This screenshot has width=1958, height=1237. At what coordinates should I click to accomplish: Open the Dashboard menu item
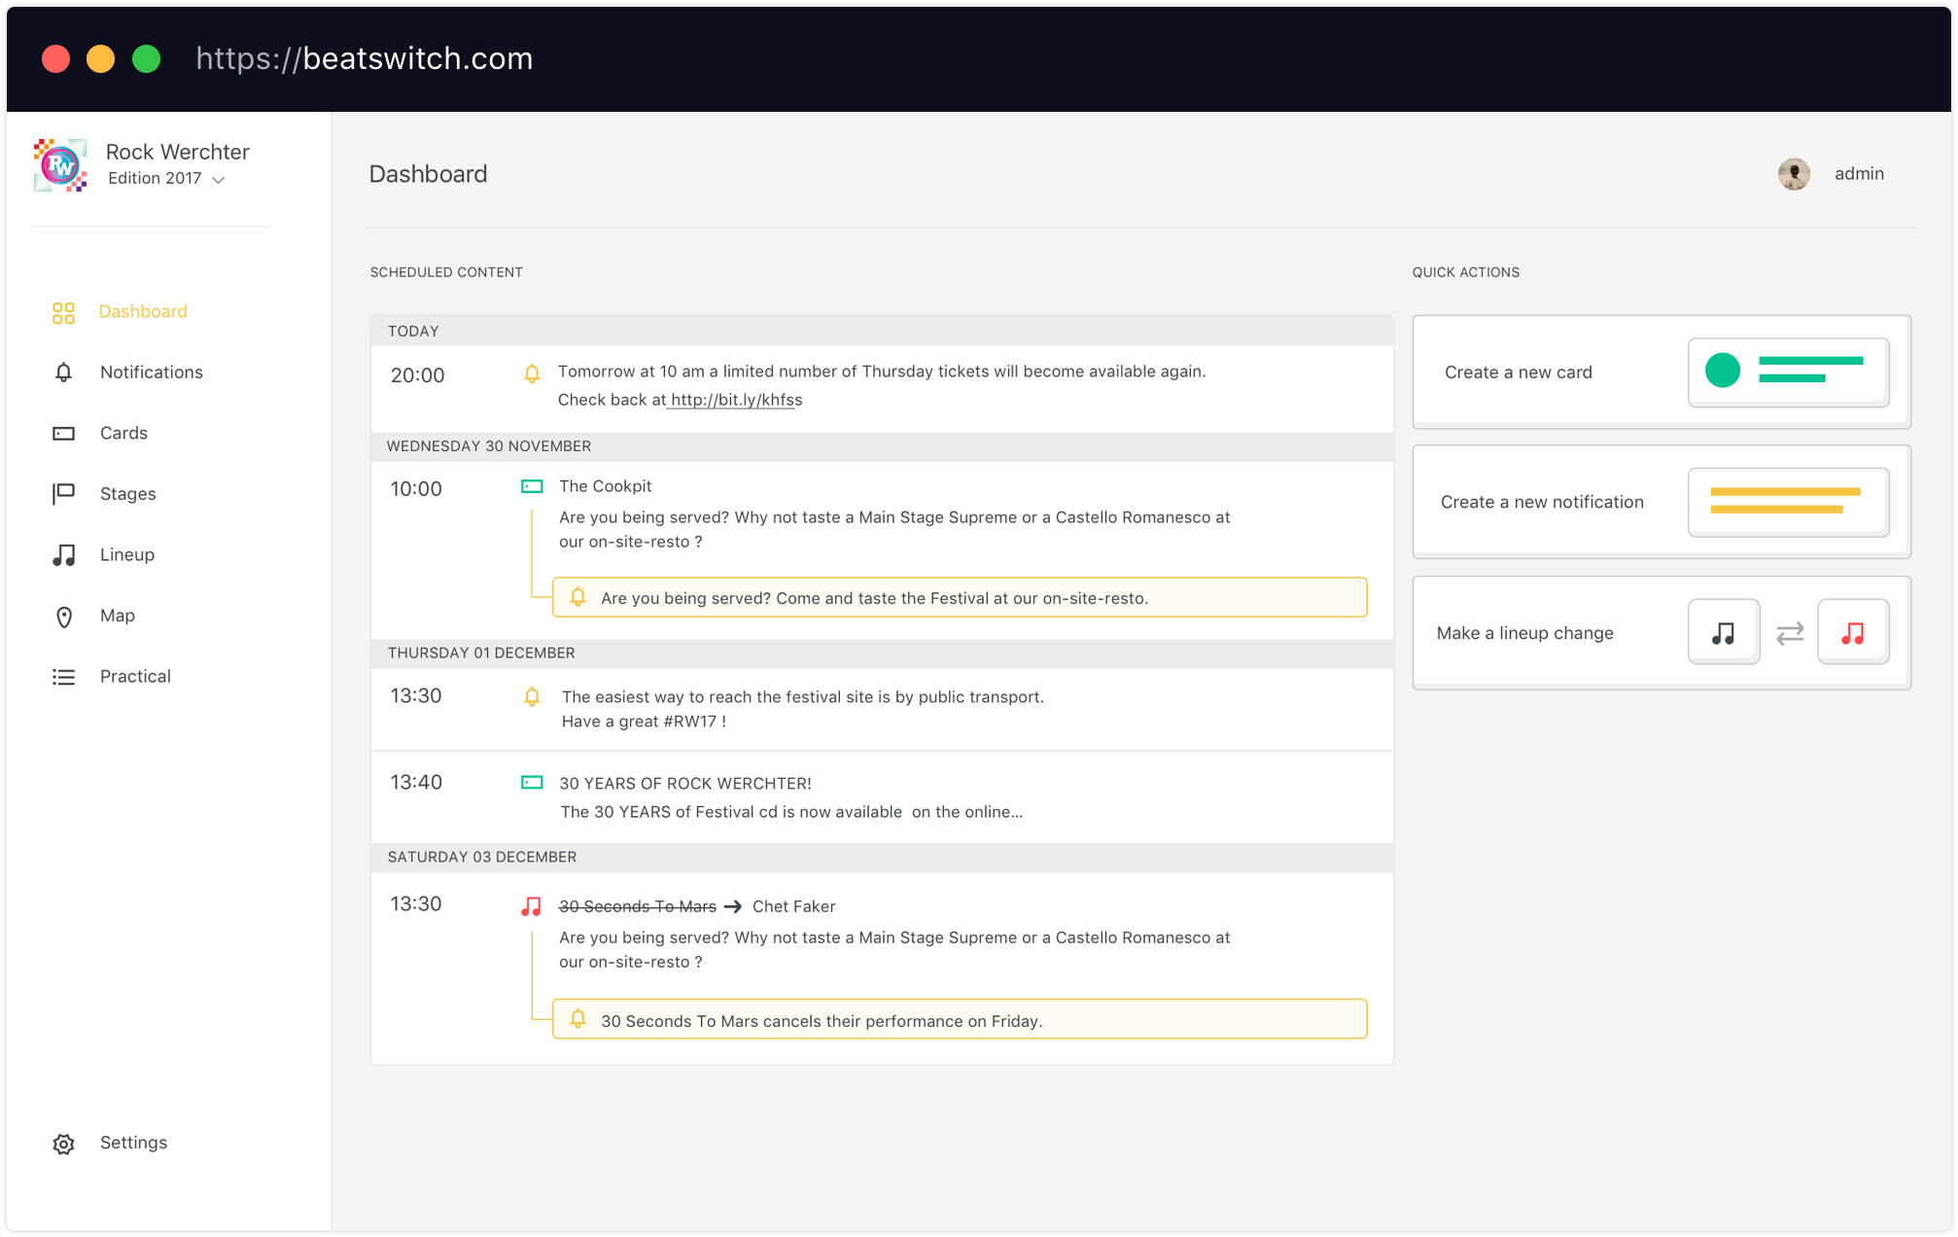[144, 310]
